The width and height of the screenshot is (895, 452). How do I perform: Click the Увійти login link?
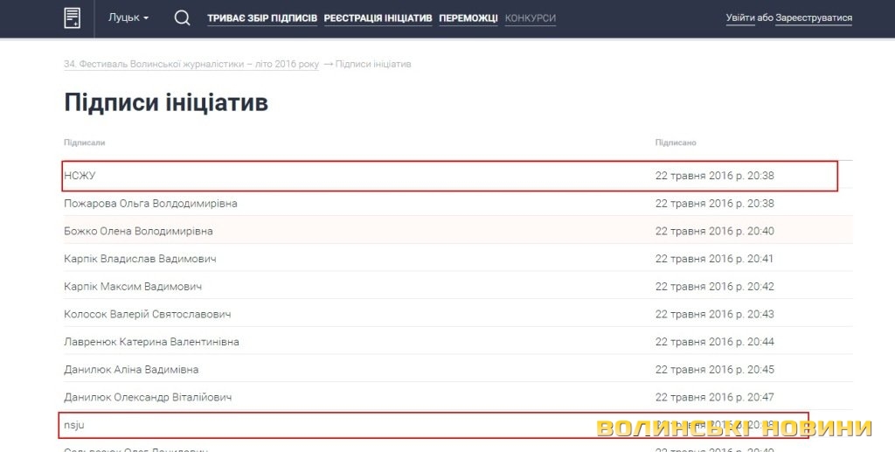(739, 18)
